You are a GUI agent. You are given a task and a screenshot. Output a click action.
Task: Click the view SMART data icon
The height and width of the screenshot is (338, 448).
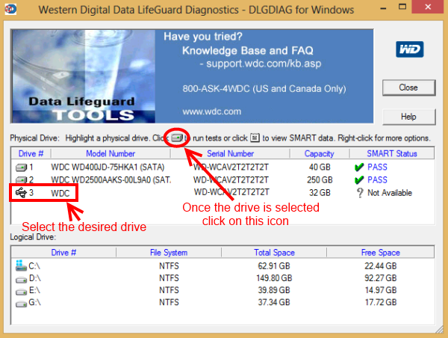coord(255,138)
